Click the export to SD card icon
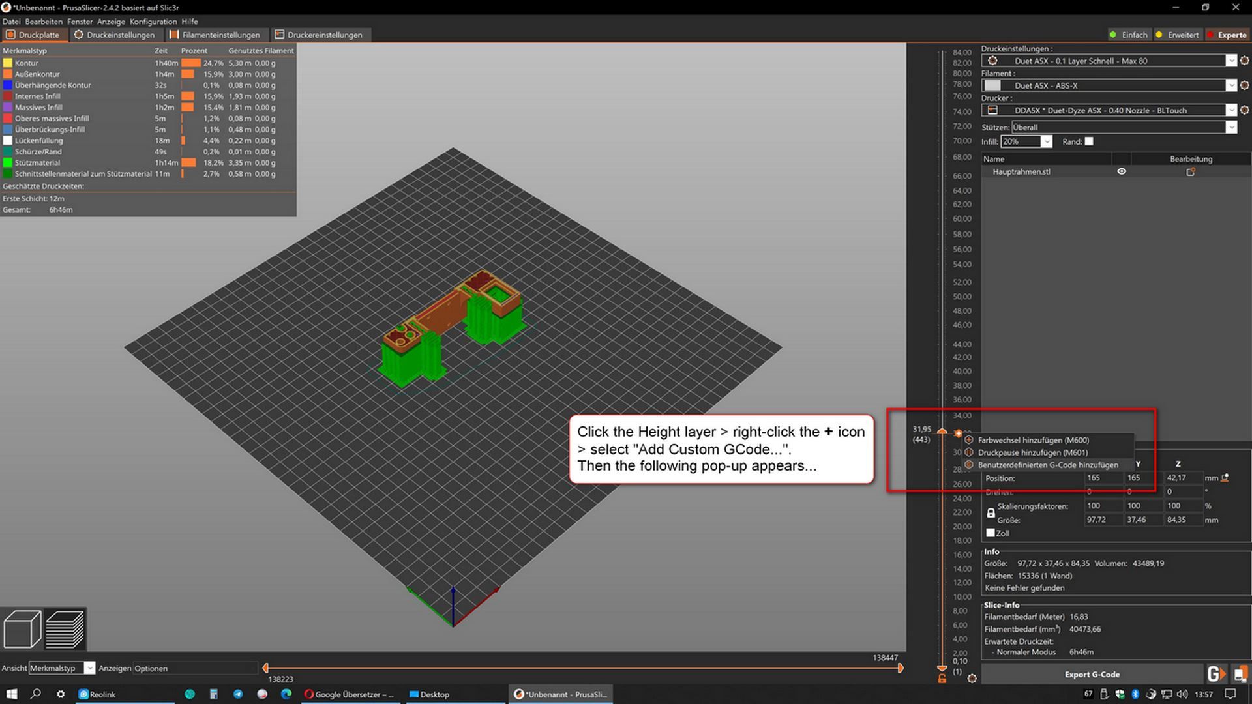Image resolution: width=1252 pixels, height=704 pixels. pyautogui.click(x=1240, y=674)
